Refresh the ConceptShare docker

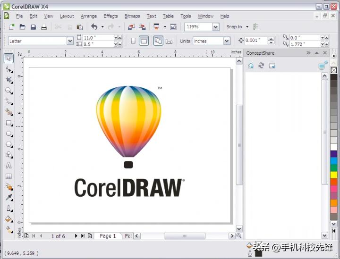coord(261,66)
